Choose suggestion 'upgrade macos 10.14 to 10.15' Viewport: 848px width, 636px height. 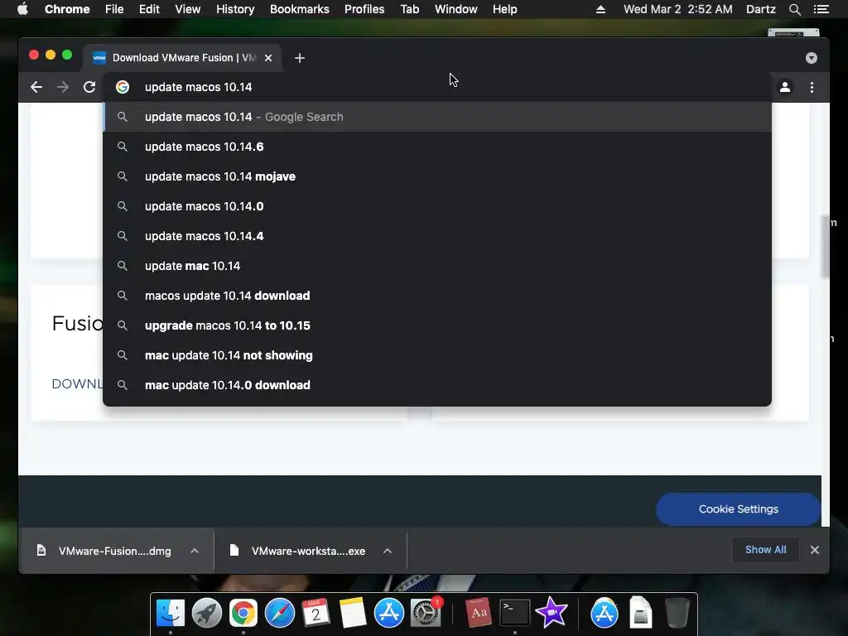click(x=437, y=325)
